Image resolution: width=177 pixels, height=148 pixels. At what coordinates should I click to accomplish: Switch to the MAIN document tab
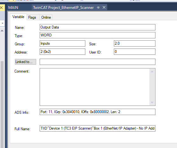coord(13,8)
